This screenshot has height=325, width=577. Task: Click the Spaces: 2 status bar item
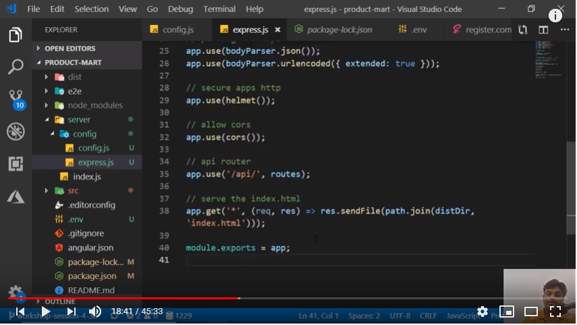364,316
